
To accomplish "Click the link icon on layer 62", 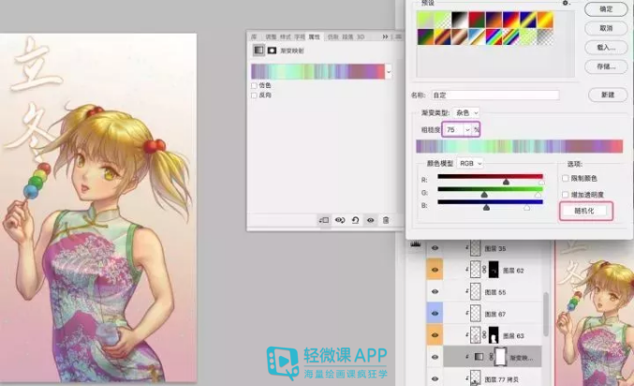I will 484,270.
